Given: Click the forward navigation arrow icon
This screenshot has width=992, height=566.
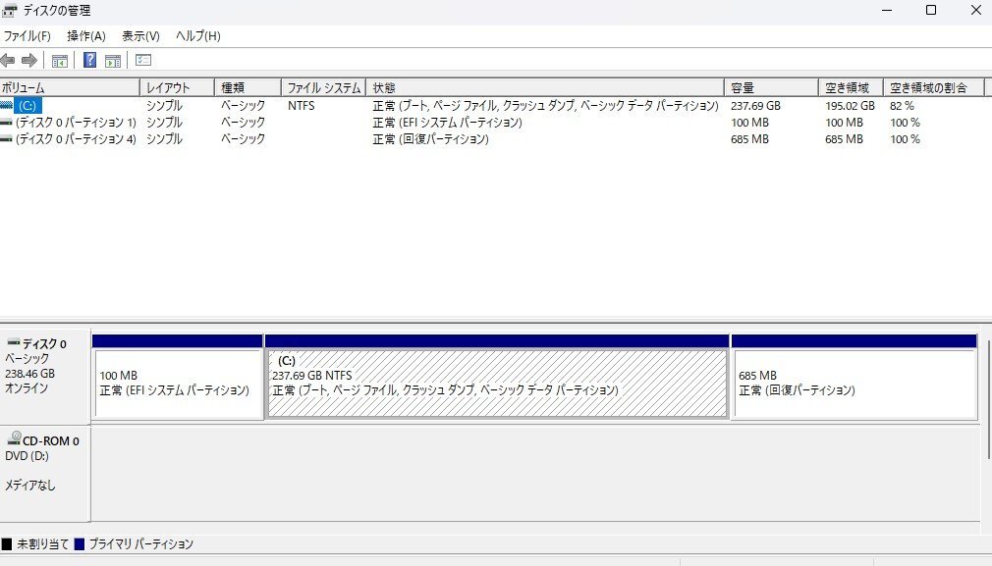Looking at the screenshot, I should [x=28, y=60].
